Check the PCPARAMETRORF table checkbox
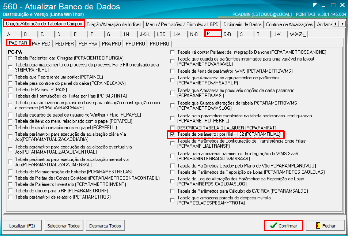The height and width of the screenshot is (236, 348). click(x=10, y=190)
